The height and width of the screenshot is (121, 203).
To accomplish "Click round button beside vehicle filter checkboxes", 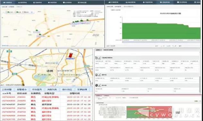I will click(32, 12).
